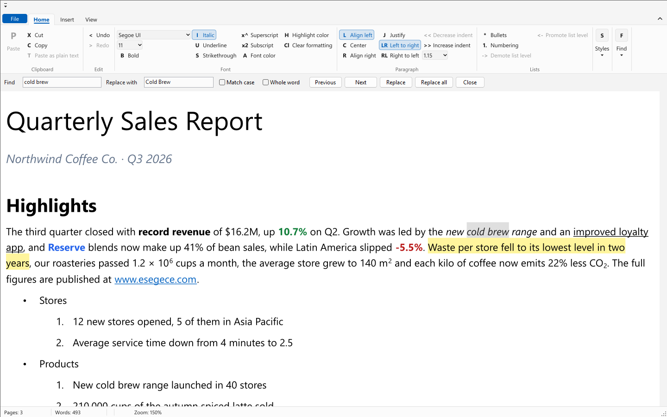The height and width of the screenshot is (417, 667).
Task: Turn on Numbering list
Action: (500, 45)
